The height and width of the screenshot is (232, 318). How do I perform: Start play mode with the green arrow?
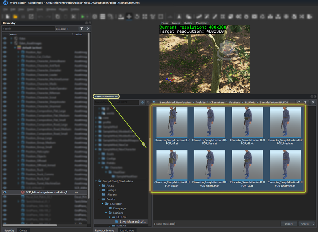point(83,16)
